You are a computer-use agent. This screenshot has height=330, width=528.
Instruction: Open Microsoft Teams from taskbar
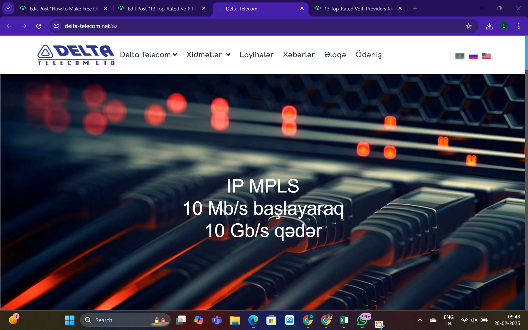click(217, 320)
